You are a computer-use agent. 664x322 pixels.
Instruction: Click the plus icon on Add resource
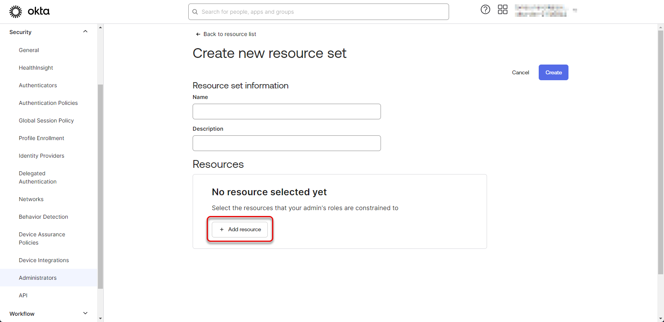pos(222,230)
